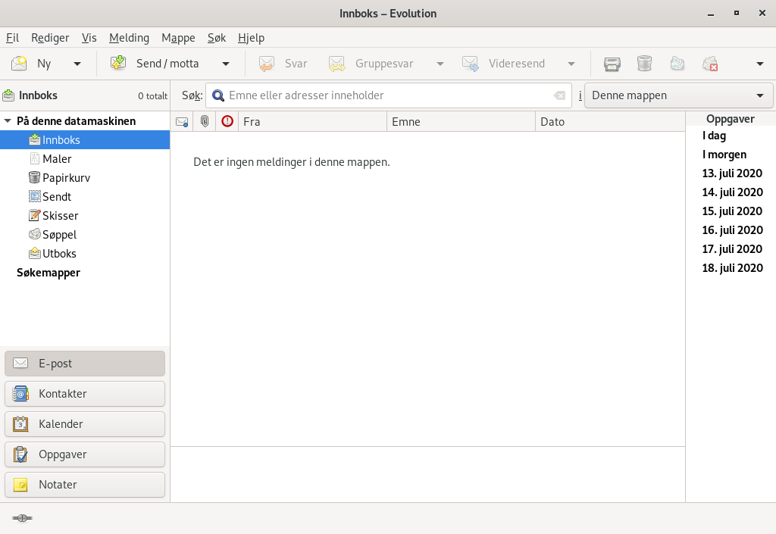776x534 pixels.
Task: Click the not-junk icon in the toolbar
Action: [710, 64]
